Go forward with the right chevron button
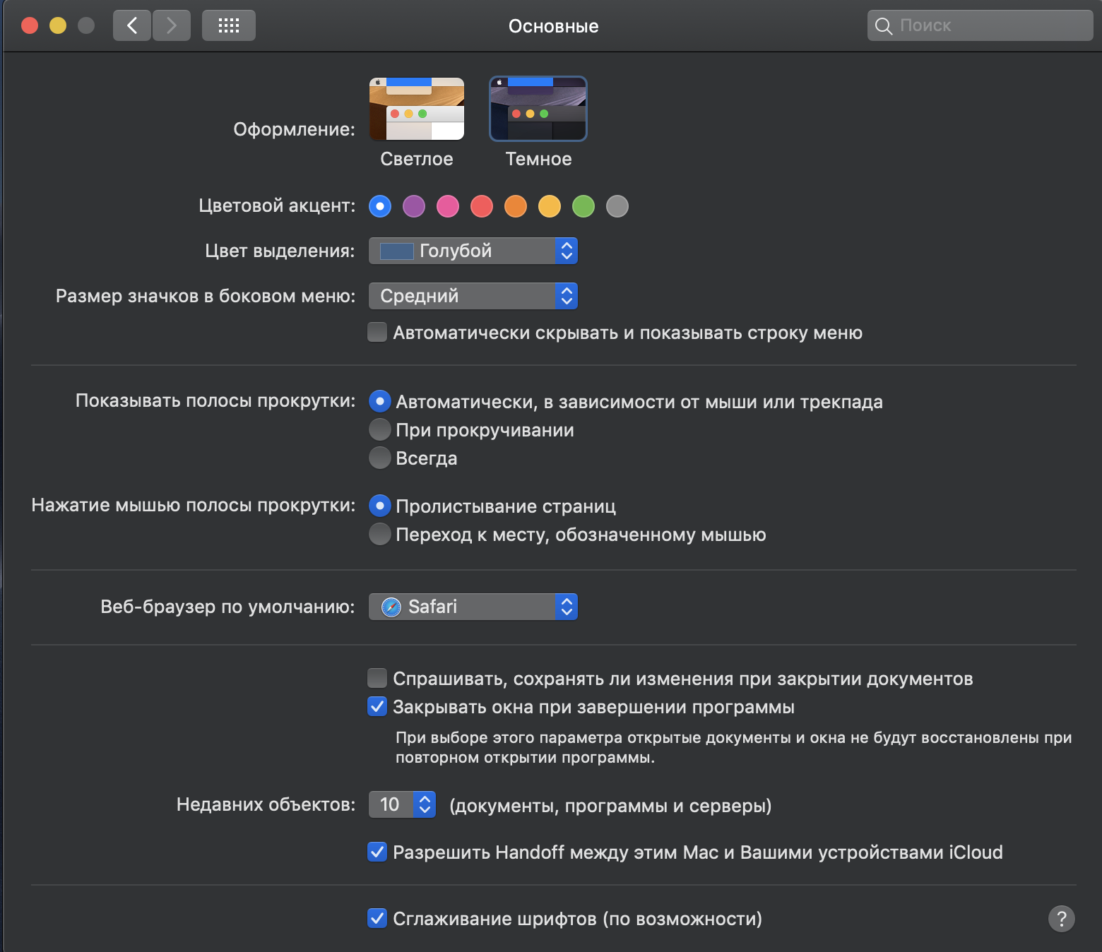The width and height of the screenshot is (1102, 952). point(172,26)
